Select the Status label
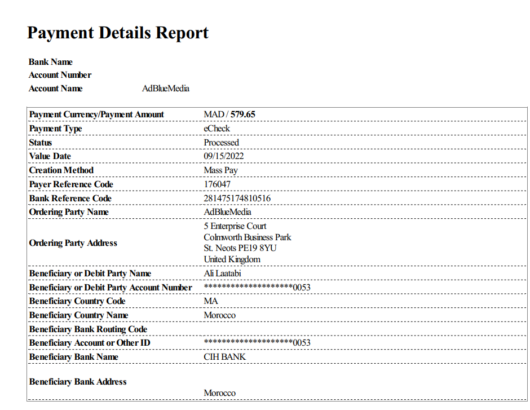This screenshot has height=410, width=530. pyautogui.click(x=40, y=143)
